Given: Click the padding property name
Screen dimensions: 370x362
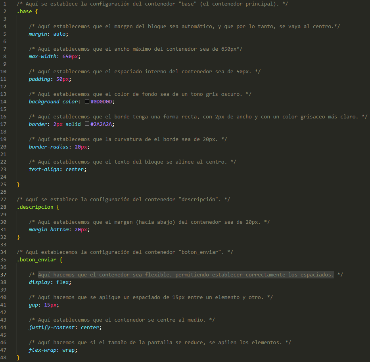Looking at the screenshot, I should pos(39,79).
